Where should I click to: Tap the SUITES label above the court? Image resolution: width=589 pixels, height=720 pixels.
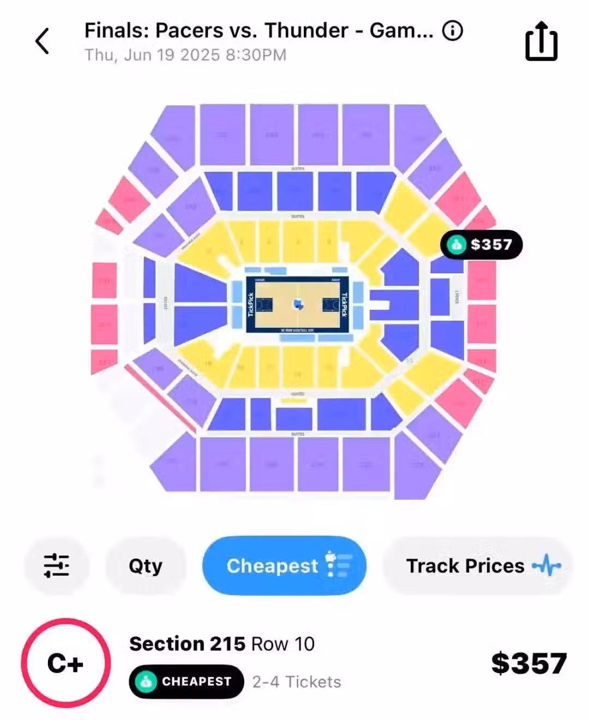point(298,217)
